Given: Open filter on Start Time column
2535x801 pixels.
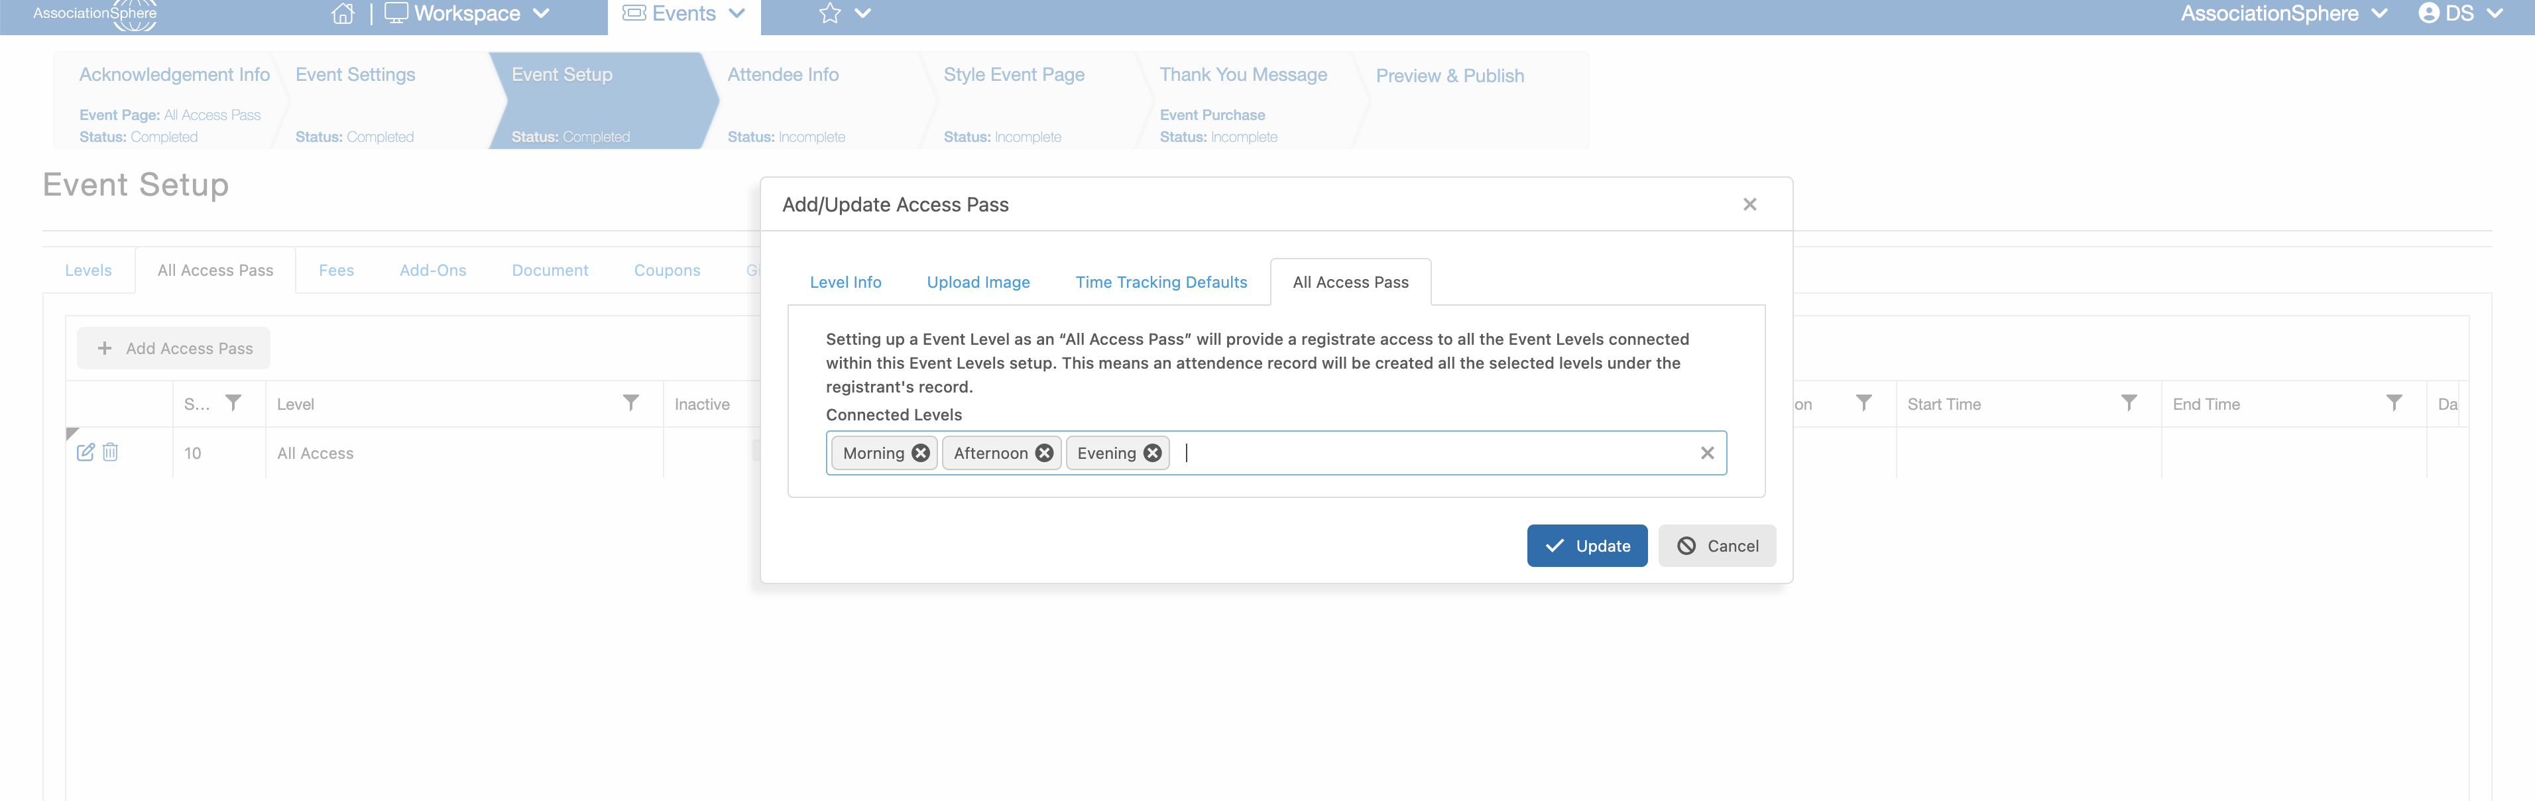Looking at the screenshot, I should pos(2129,402).
